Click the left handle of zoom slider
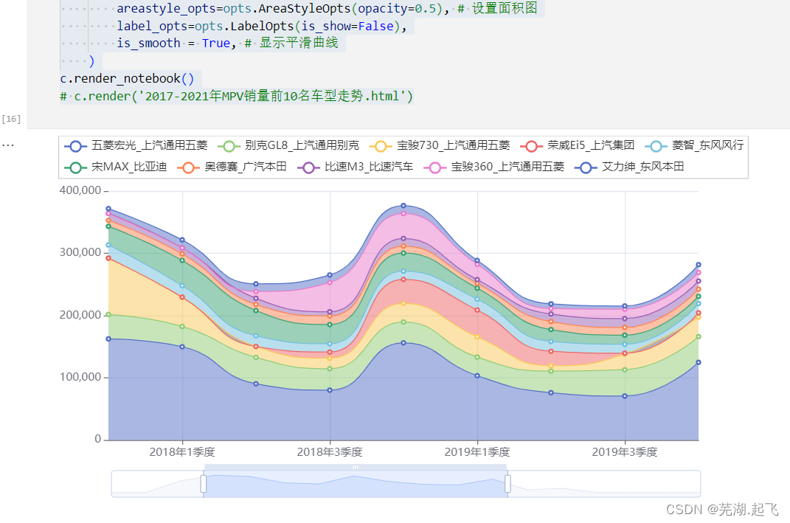Screen dimensions: 790x523 tap(204, 482)
